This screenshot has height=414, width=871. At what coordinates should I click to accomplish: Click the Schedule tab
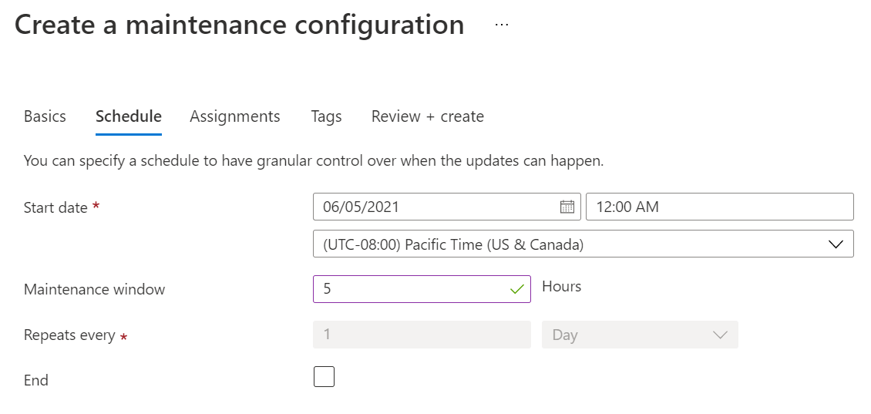pyautogui.click(x=129, y=116)
